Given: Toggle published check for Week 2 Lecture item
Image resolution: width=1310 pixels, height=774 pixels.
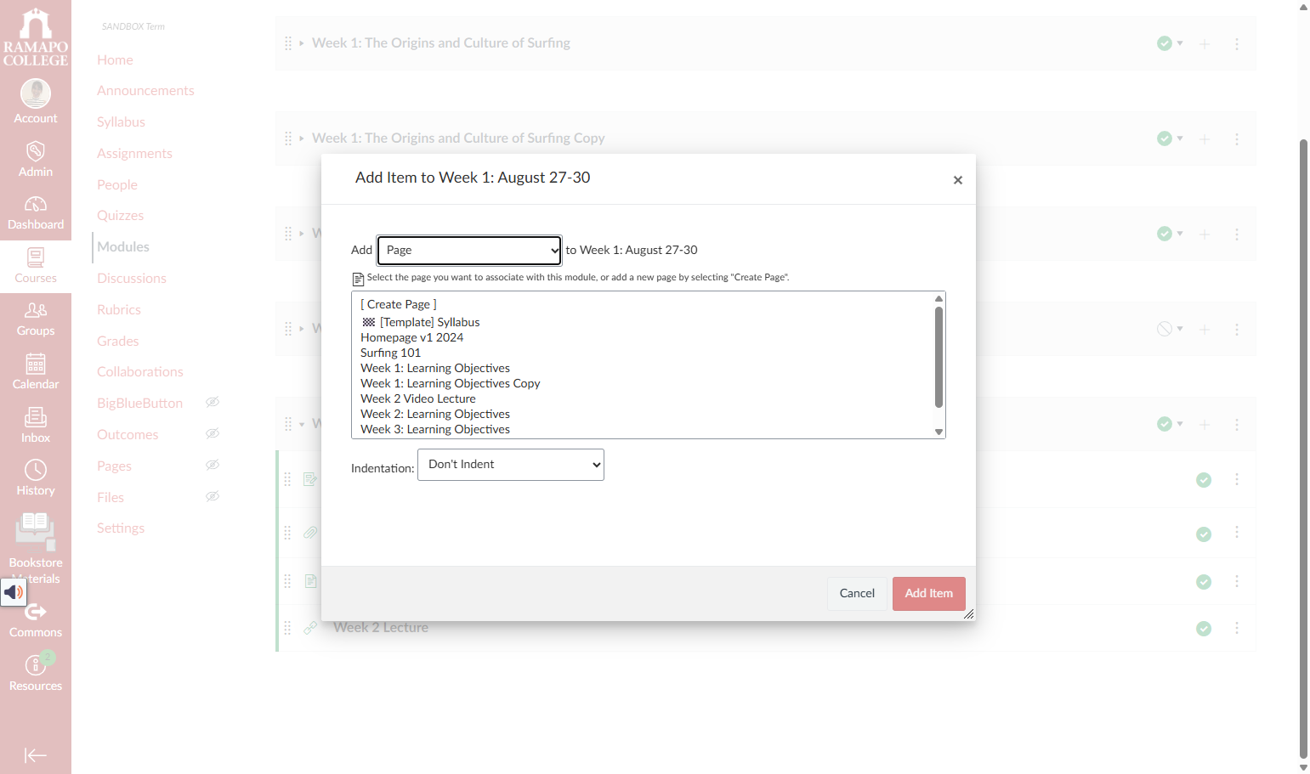Looking at the screenshot, I should 1204,629.
